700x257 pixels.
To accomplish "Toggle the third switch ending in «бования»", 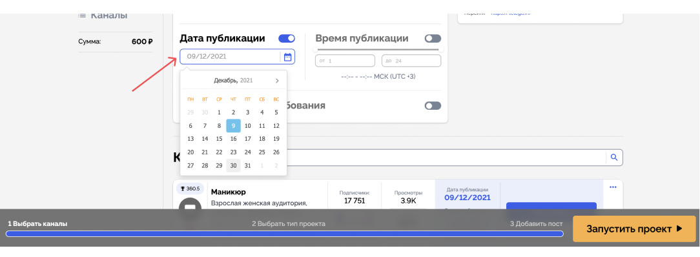I will click(x=433, y=106).
